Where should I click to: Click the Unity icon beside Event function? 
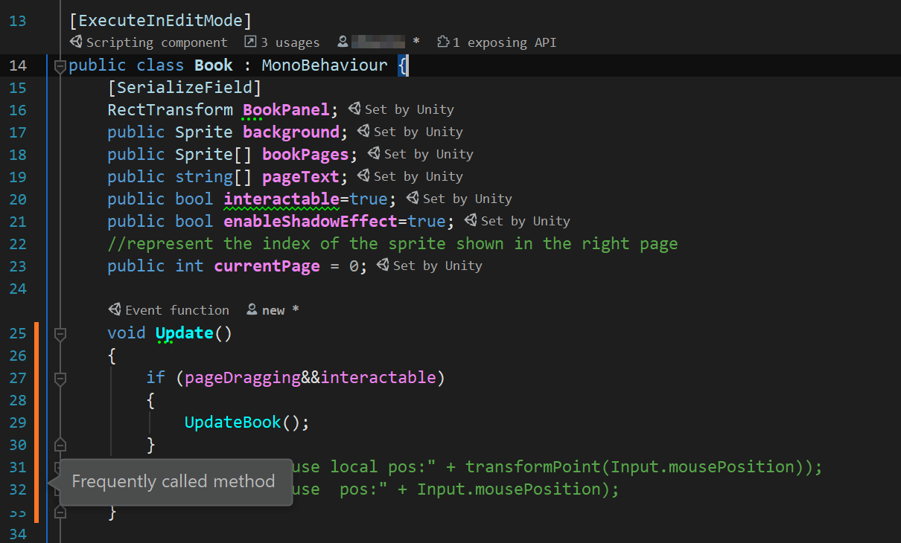115,310
